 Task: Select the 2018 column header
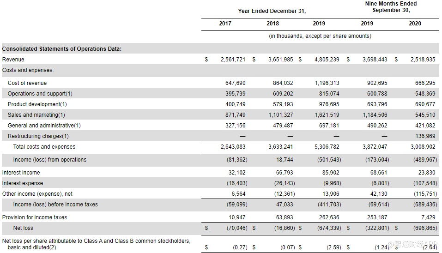[272, 24]
